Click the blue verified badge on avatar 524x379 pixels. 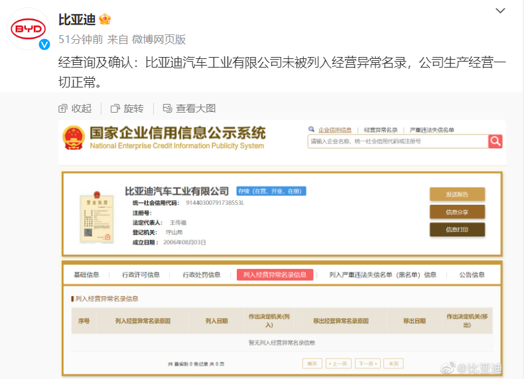(x=44, y=44)
